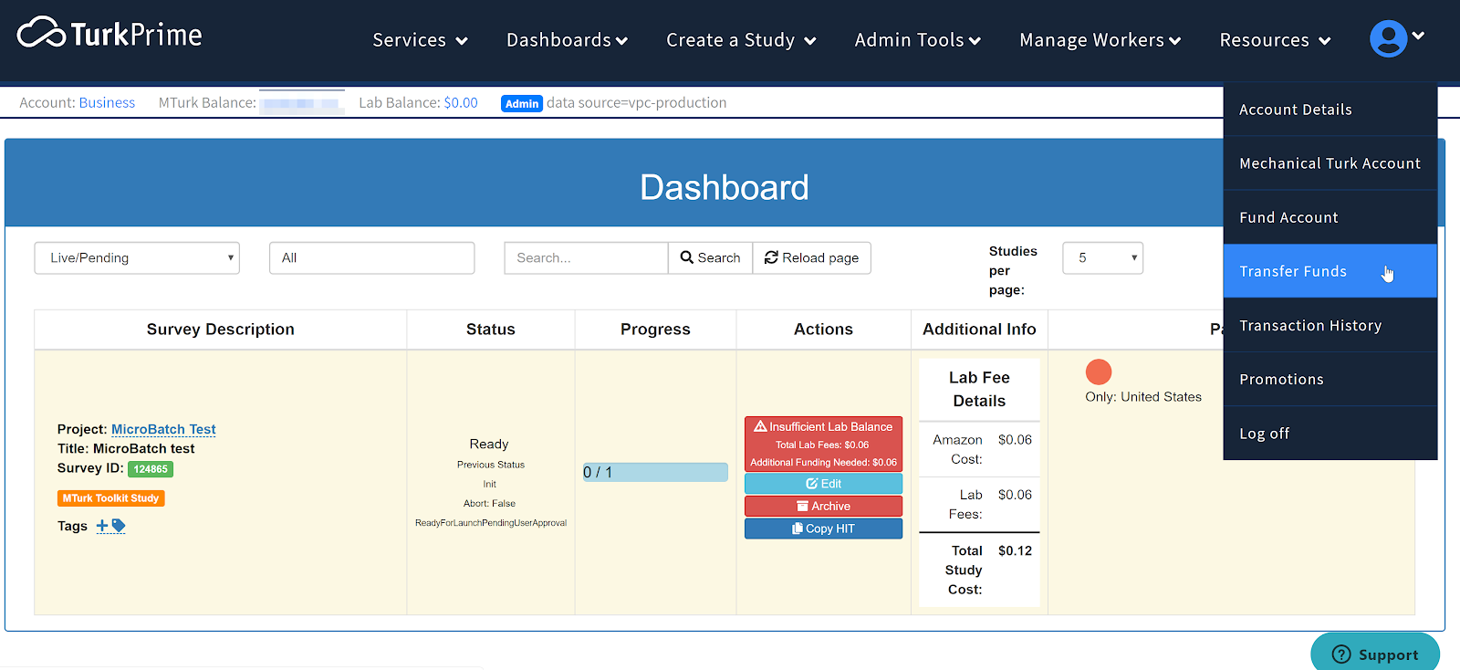Expand the Services navigation menu
1460x670 pixels.
[420, 40]
